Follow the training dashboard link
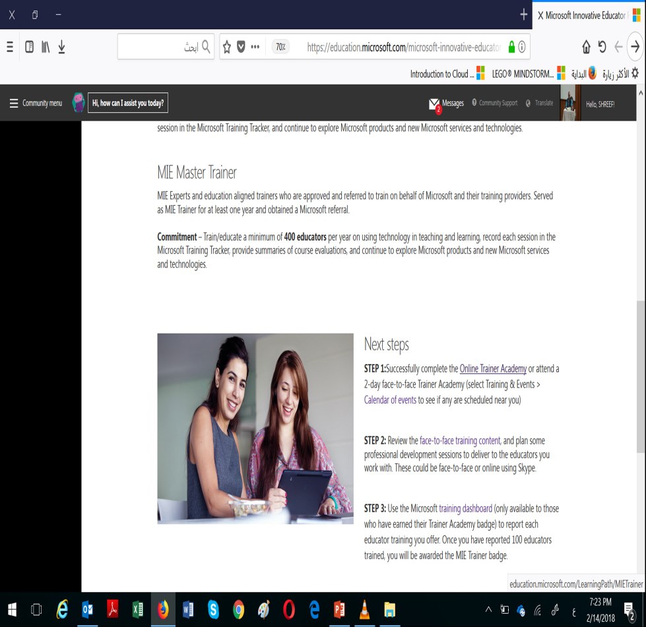Screen dimensions: 646x627 coord(465,508)
